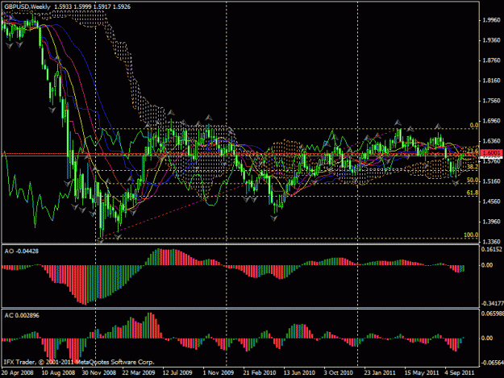504x378 pixels.
Task: Select price axis value 1.8760
Action: coord(492,60)
